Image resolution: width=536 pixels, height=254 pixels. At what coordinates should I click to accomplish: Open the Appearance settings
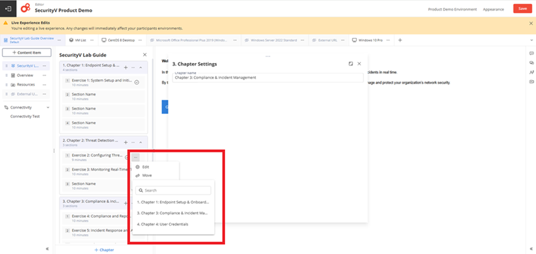494,9
